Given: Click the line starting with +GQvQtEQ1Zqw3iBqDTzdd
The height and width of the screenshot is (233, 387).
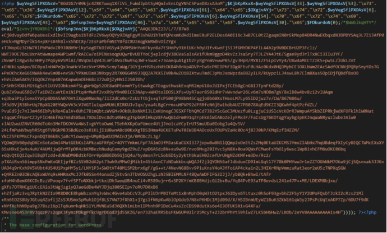Looking at the screenshot, I should point(136,155).
